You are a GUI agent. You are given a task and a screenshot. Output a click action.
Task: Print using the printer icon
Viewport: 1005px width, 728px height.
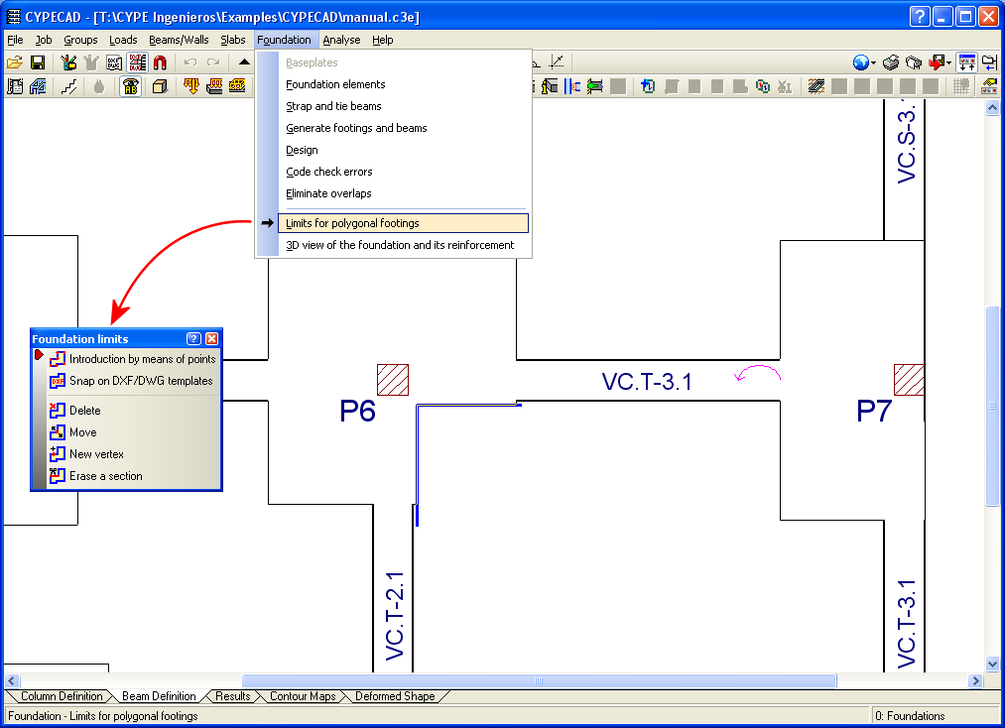click(891, 62)
